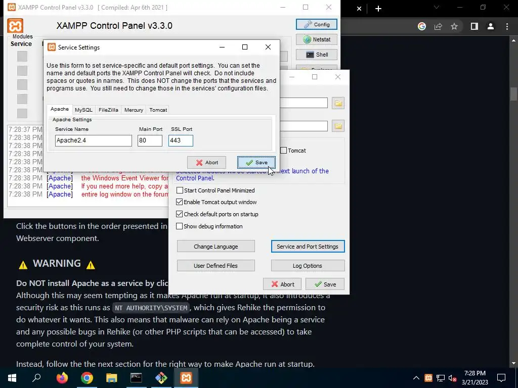Select the Apache tab
This screenshot has width=518, height=388.
[60, 109]
